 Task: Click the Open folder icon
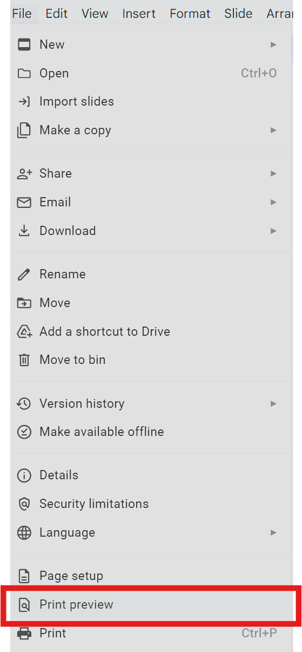[24, 73]
